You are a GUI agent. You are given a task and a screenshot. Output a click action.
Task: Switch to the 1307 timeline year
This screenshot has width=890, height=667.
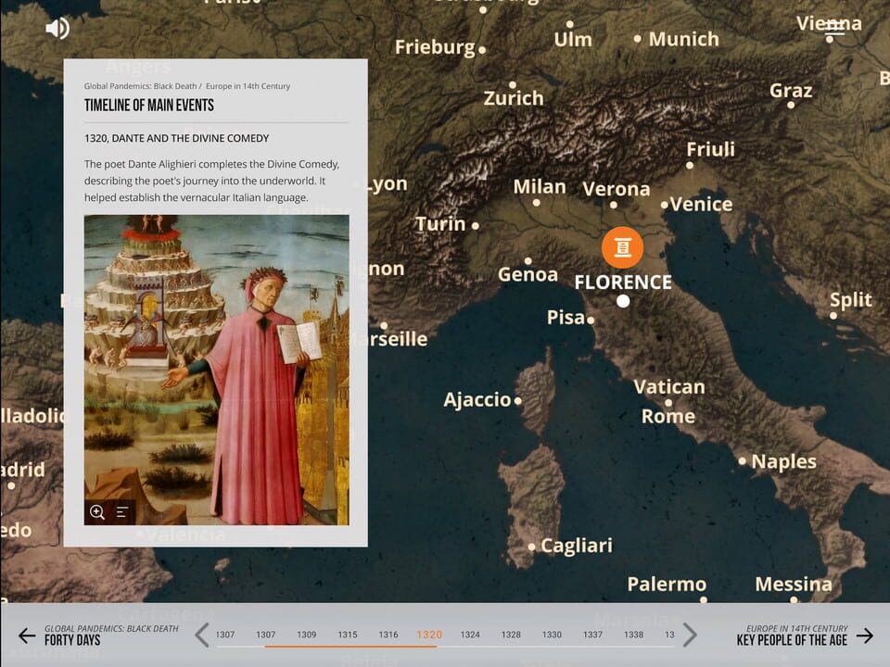tap(225, 635)
